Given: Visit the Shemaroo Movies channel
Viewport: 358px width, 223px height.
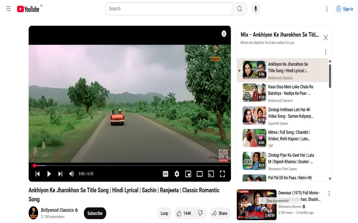Looking at the screenshot, I should pos(290,207).
